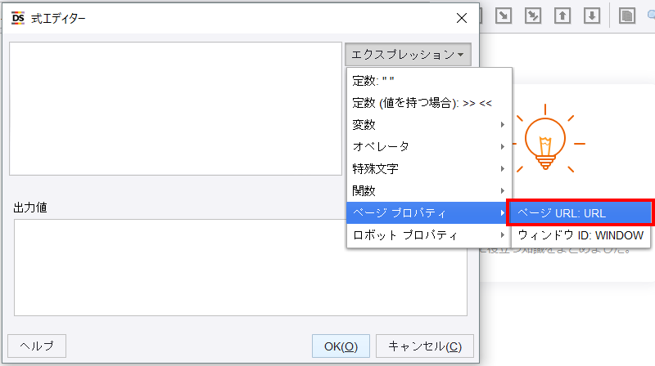
Task: Expand the 変数 submenu
Action: pos(429,125)
